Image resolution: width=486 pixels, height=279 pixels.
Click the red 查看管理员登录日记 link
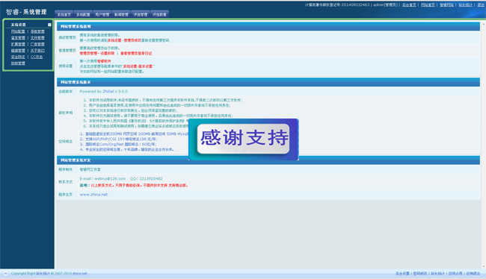point(136,53)
